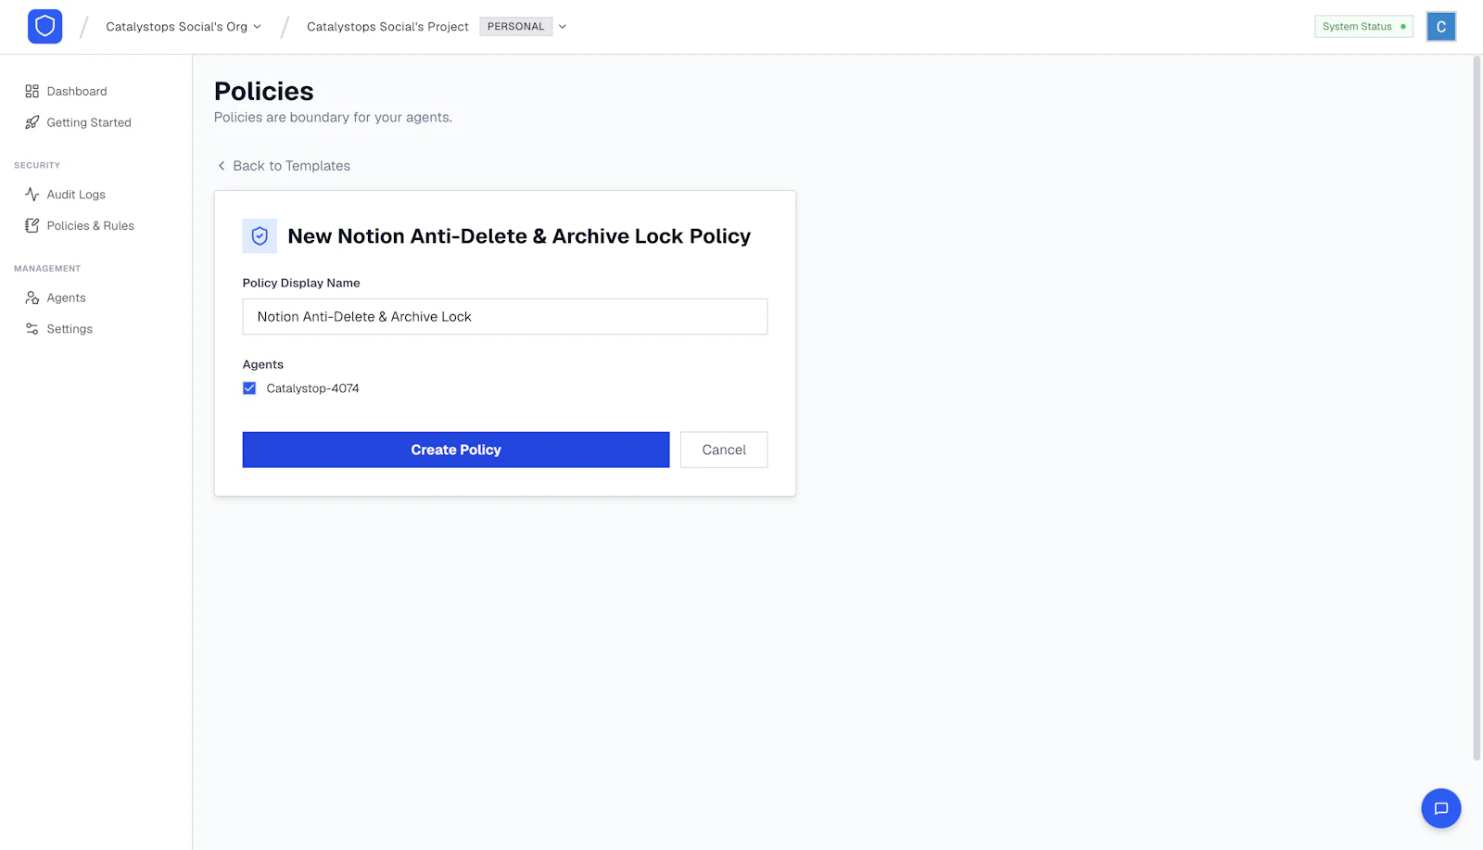Click the Catalystop-4074 agent label
Viewport: 1483px width, 850px height.
click(312, 388)
